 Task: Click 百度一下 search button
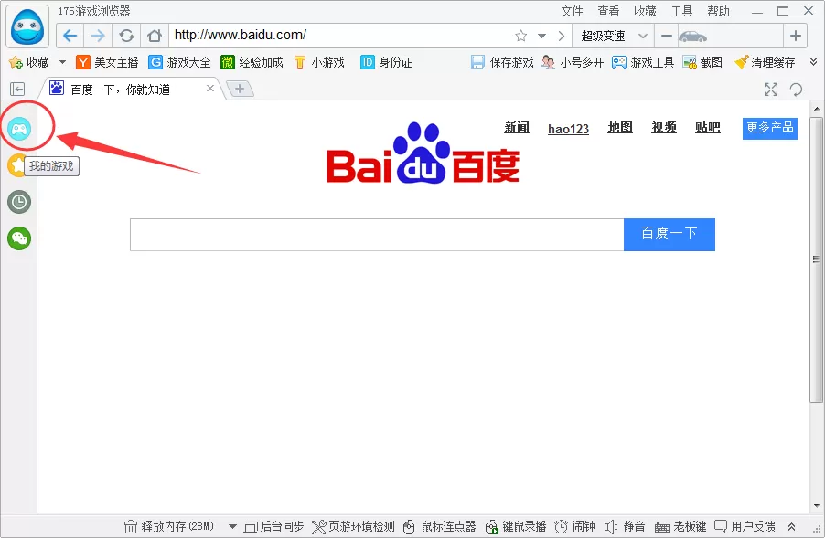coord(670,235)
